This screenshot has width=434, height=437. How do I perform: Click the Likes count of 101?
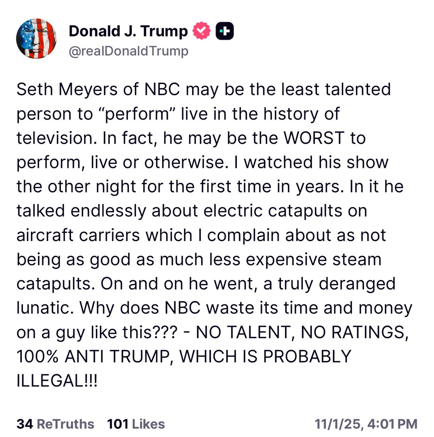click(135, 424)
